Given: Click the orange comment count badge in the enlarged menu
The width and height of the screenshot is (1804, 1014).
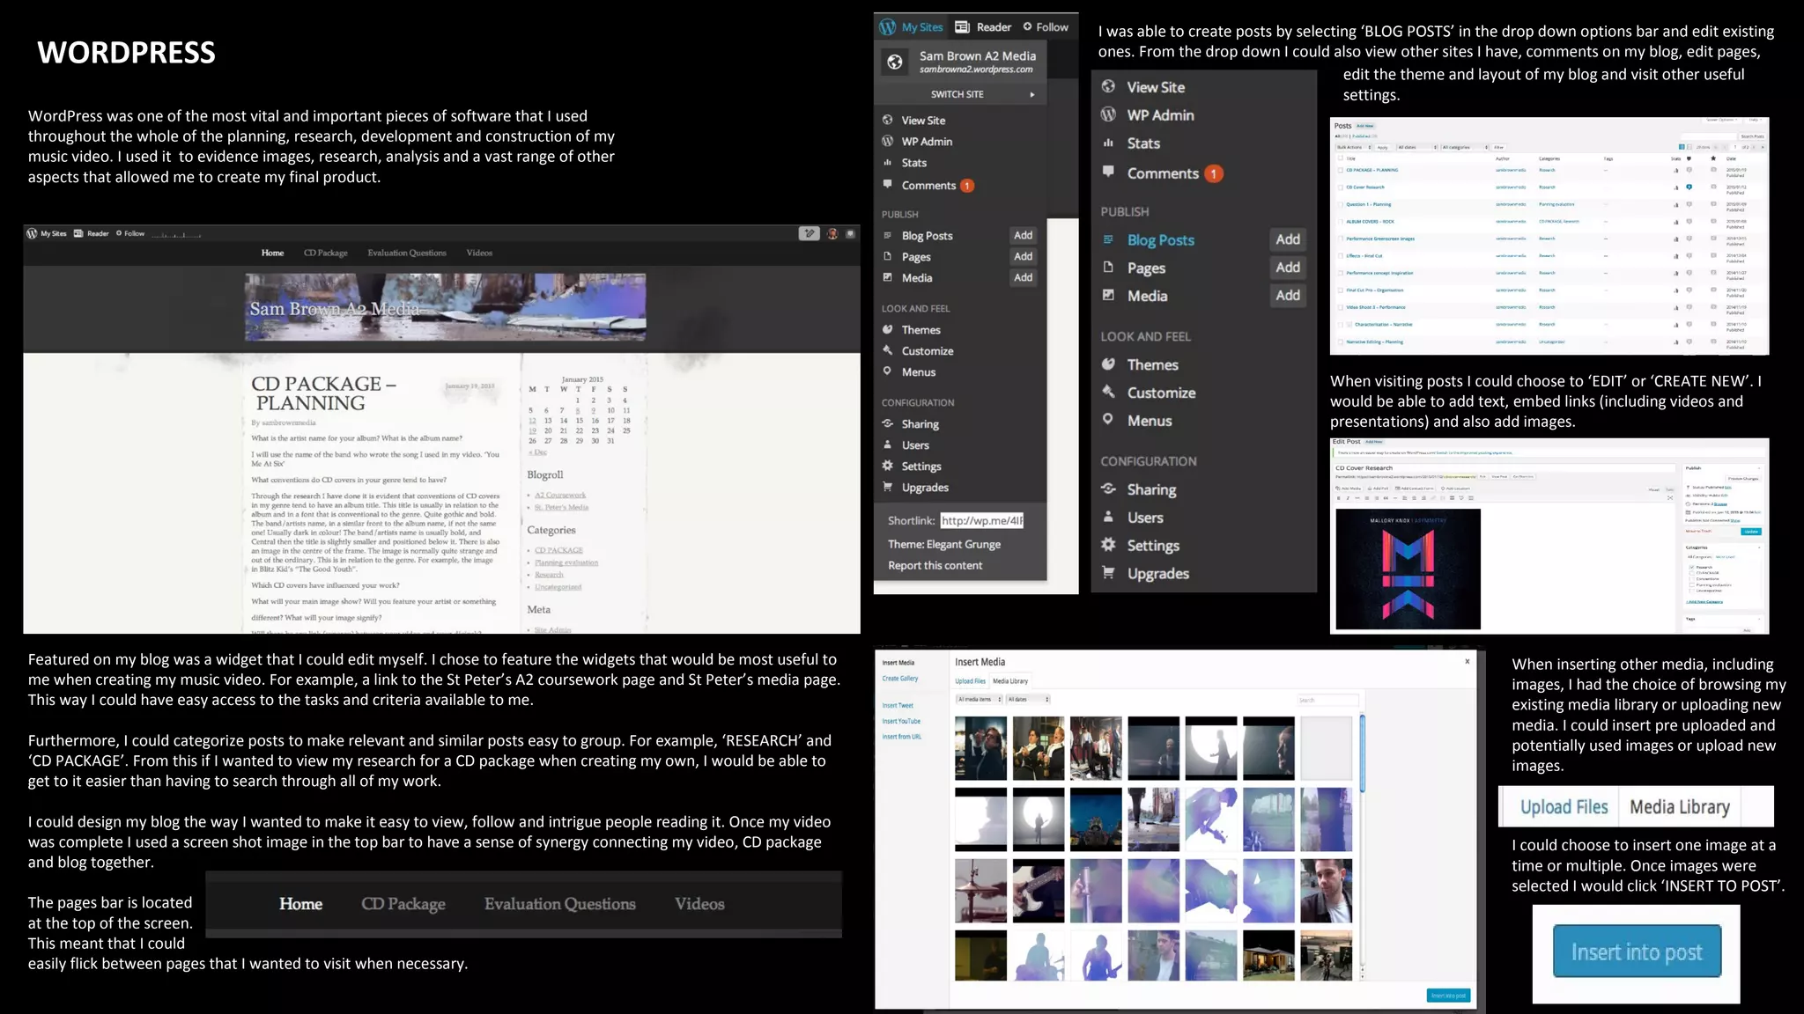Looking at the screenshot, I should (1213, 173).
